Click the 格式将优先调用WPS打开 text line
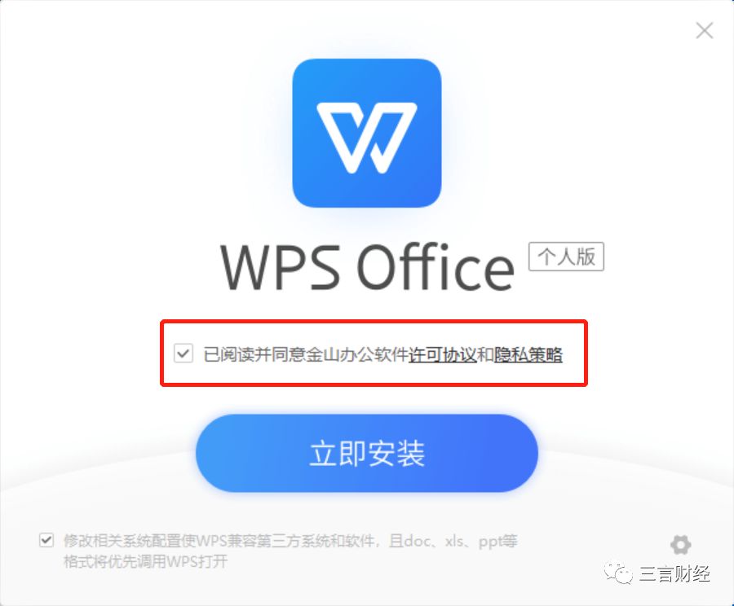This screenshot has width=734, height=606. 146,560
